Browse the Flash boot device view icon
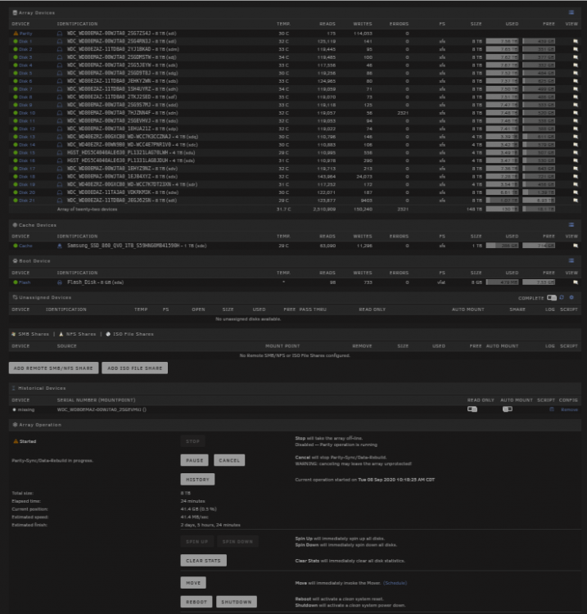 [x=576, y=282]
